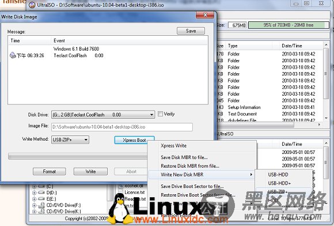This screenshot has width=334, height=226.
Task: Open Write New Disk MBR submenu
Action: point(202,175)
